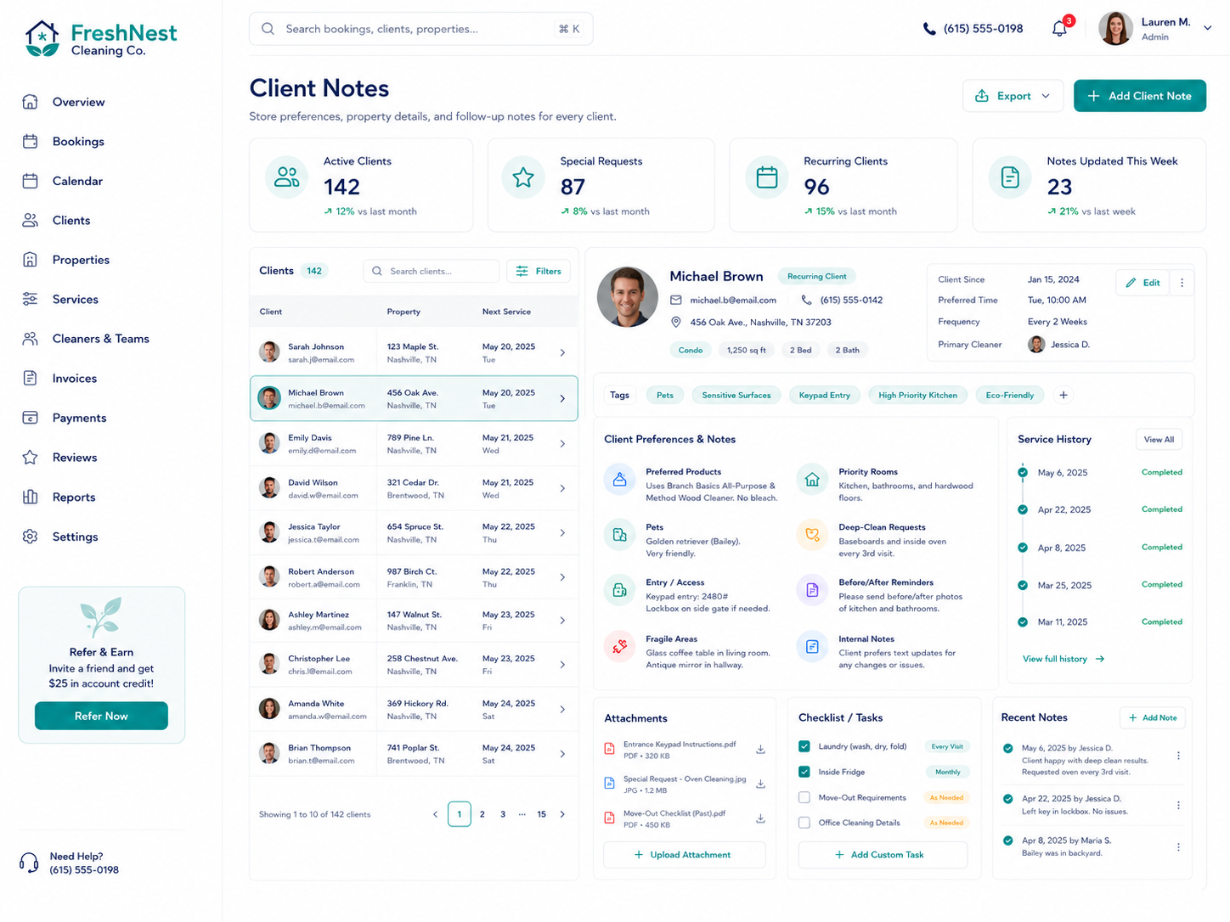1230x922 pixels.
Task: Click the Priority Rooms house icon
Action: (812, 480)
